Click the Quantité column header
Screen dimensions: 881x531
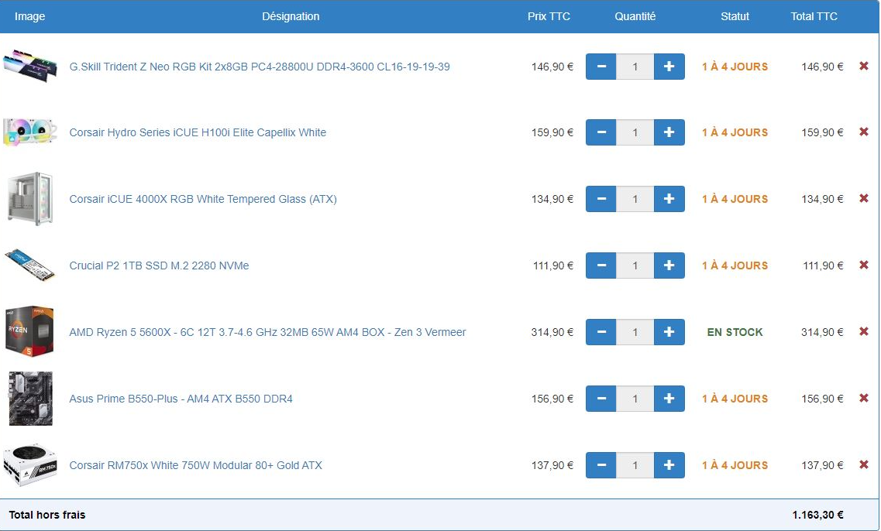[635, 16]
